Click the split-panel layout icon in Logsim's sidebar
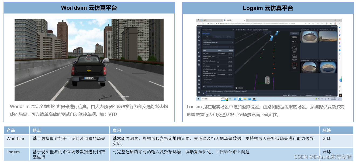 click(x=199, y=52)
